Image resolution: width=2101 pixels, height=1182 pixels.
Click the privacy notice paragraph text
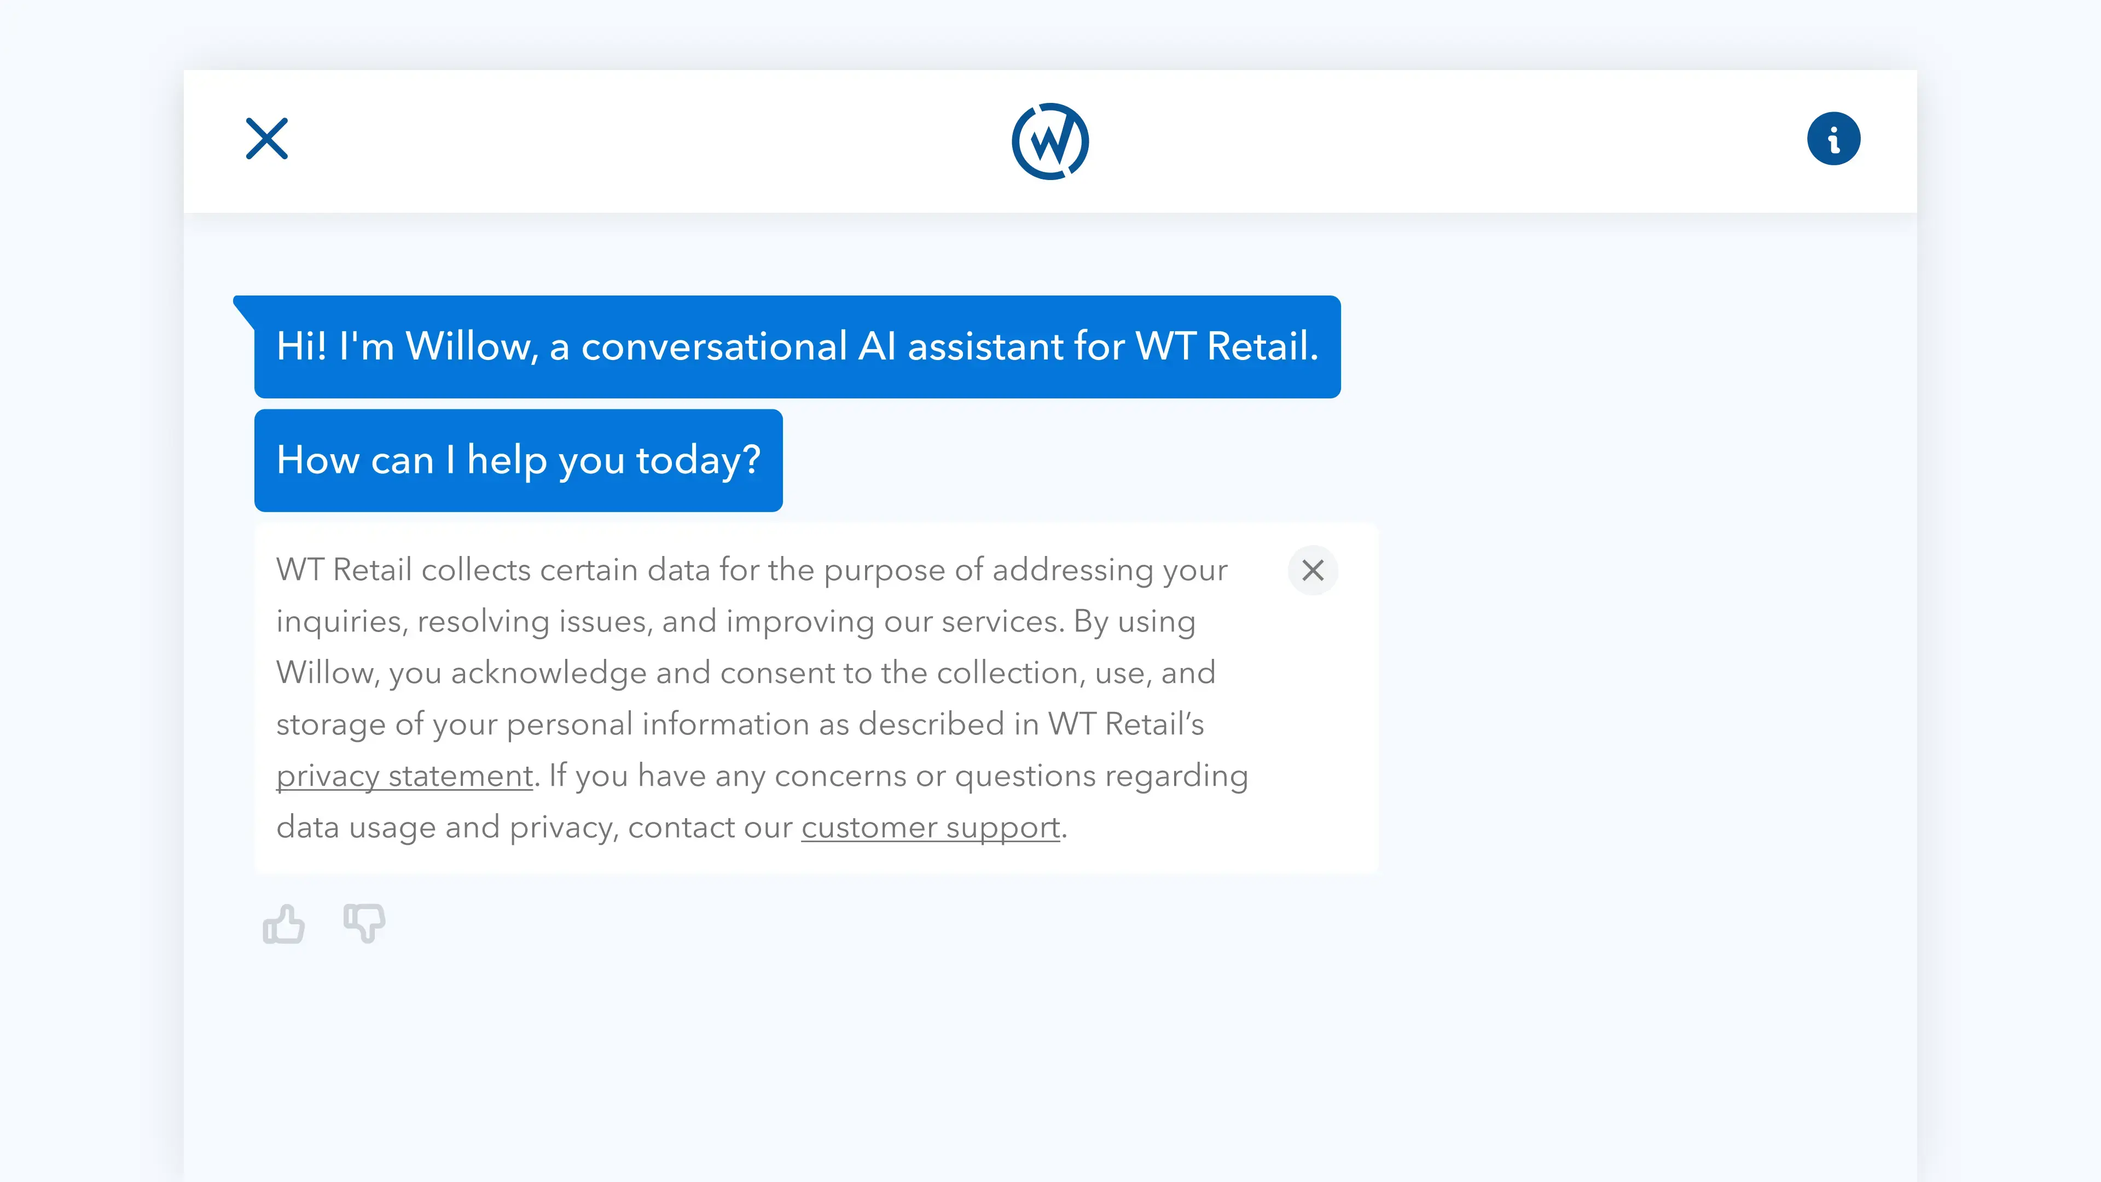(x=762, y=698)
